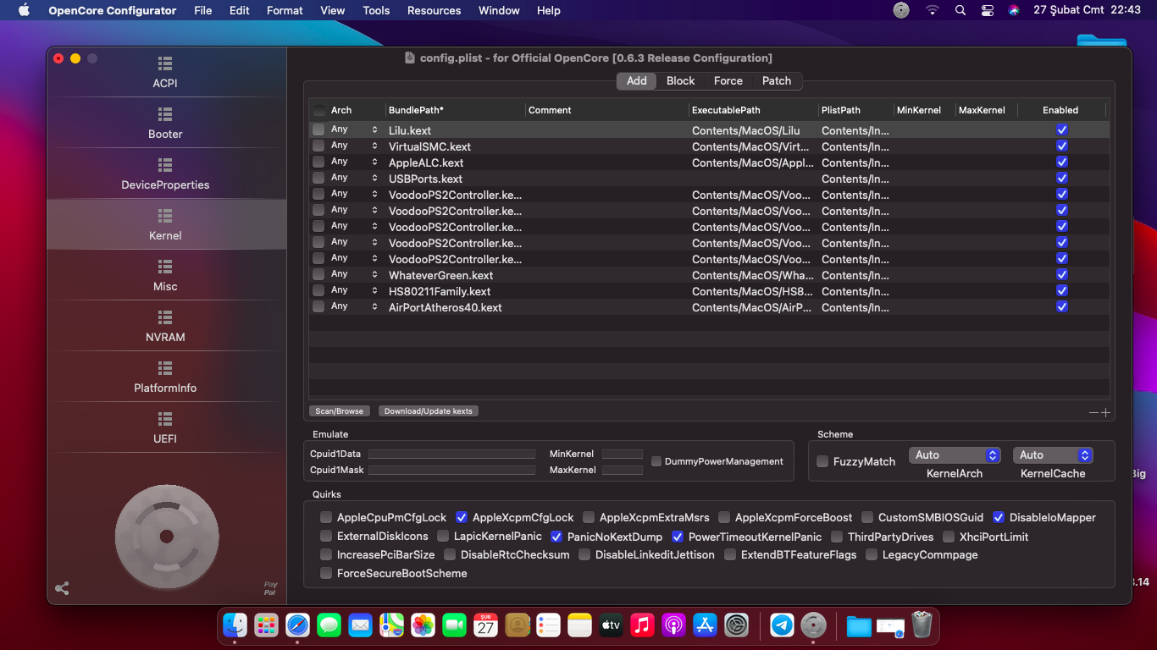Open the ACPI section in the sidebar
Viewport: 1157px width, 650px height.
[x=165, y=73]
